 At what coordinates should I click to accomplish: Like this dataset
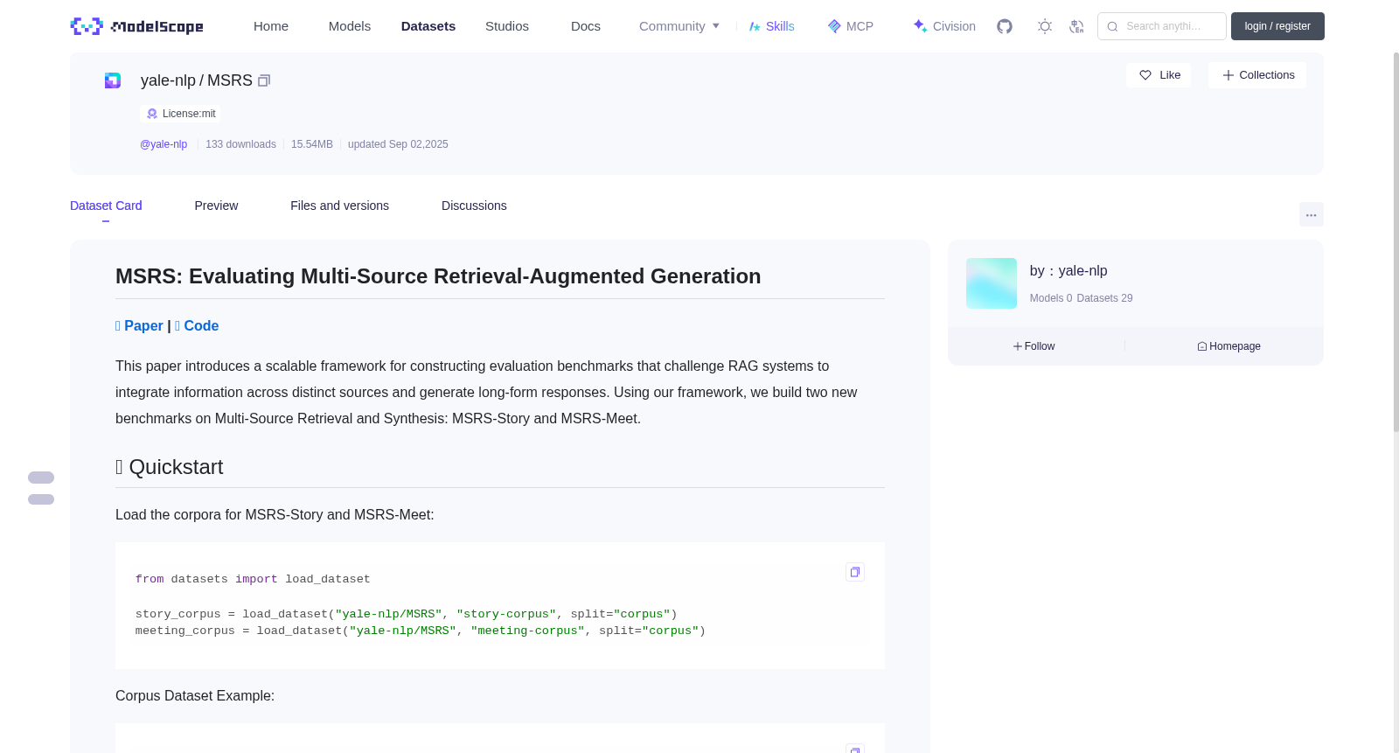[1159, 75]
